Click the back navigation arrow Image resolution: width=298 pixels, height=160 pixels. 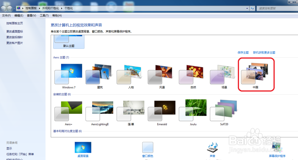(x=3, y=8)
